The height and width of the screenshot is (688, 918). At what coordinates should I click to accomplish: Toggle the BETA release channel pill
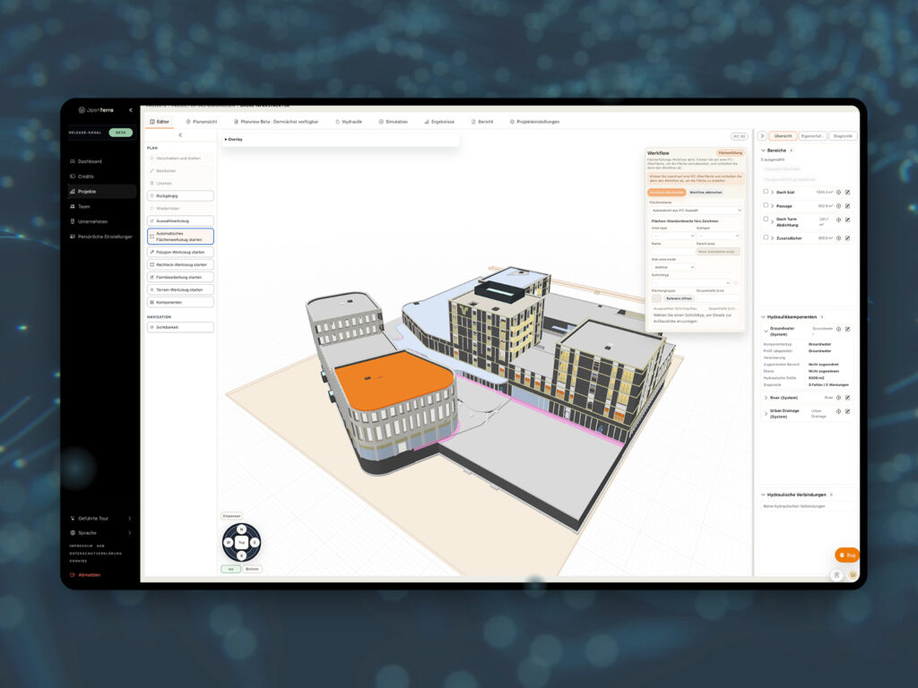[x=121, y=133]
